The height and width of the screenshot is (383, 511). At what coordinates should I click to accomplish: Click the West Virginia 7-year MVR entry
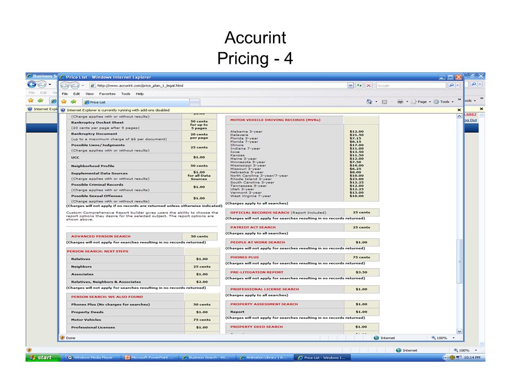251,196
